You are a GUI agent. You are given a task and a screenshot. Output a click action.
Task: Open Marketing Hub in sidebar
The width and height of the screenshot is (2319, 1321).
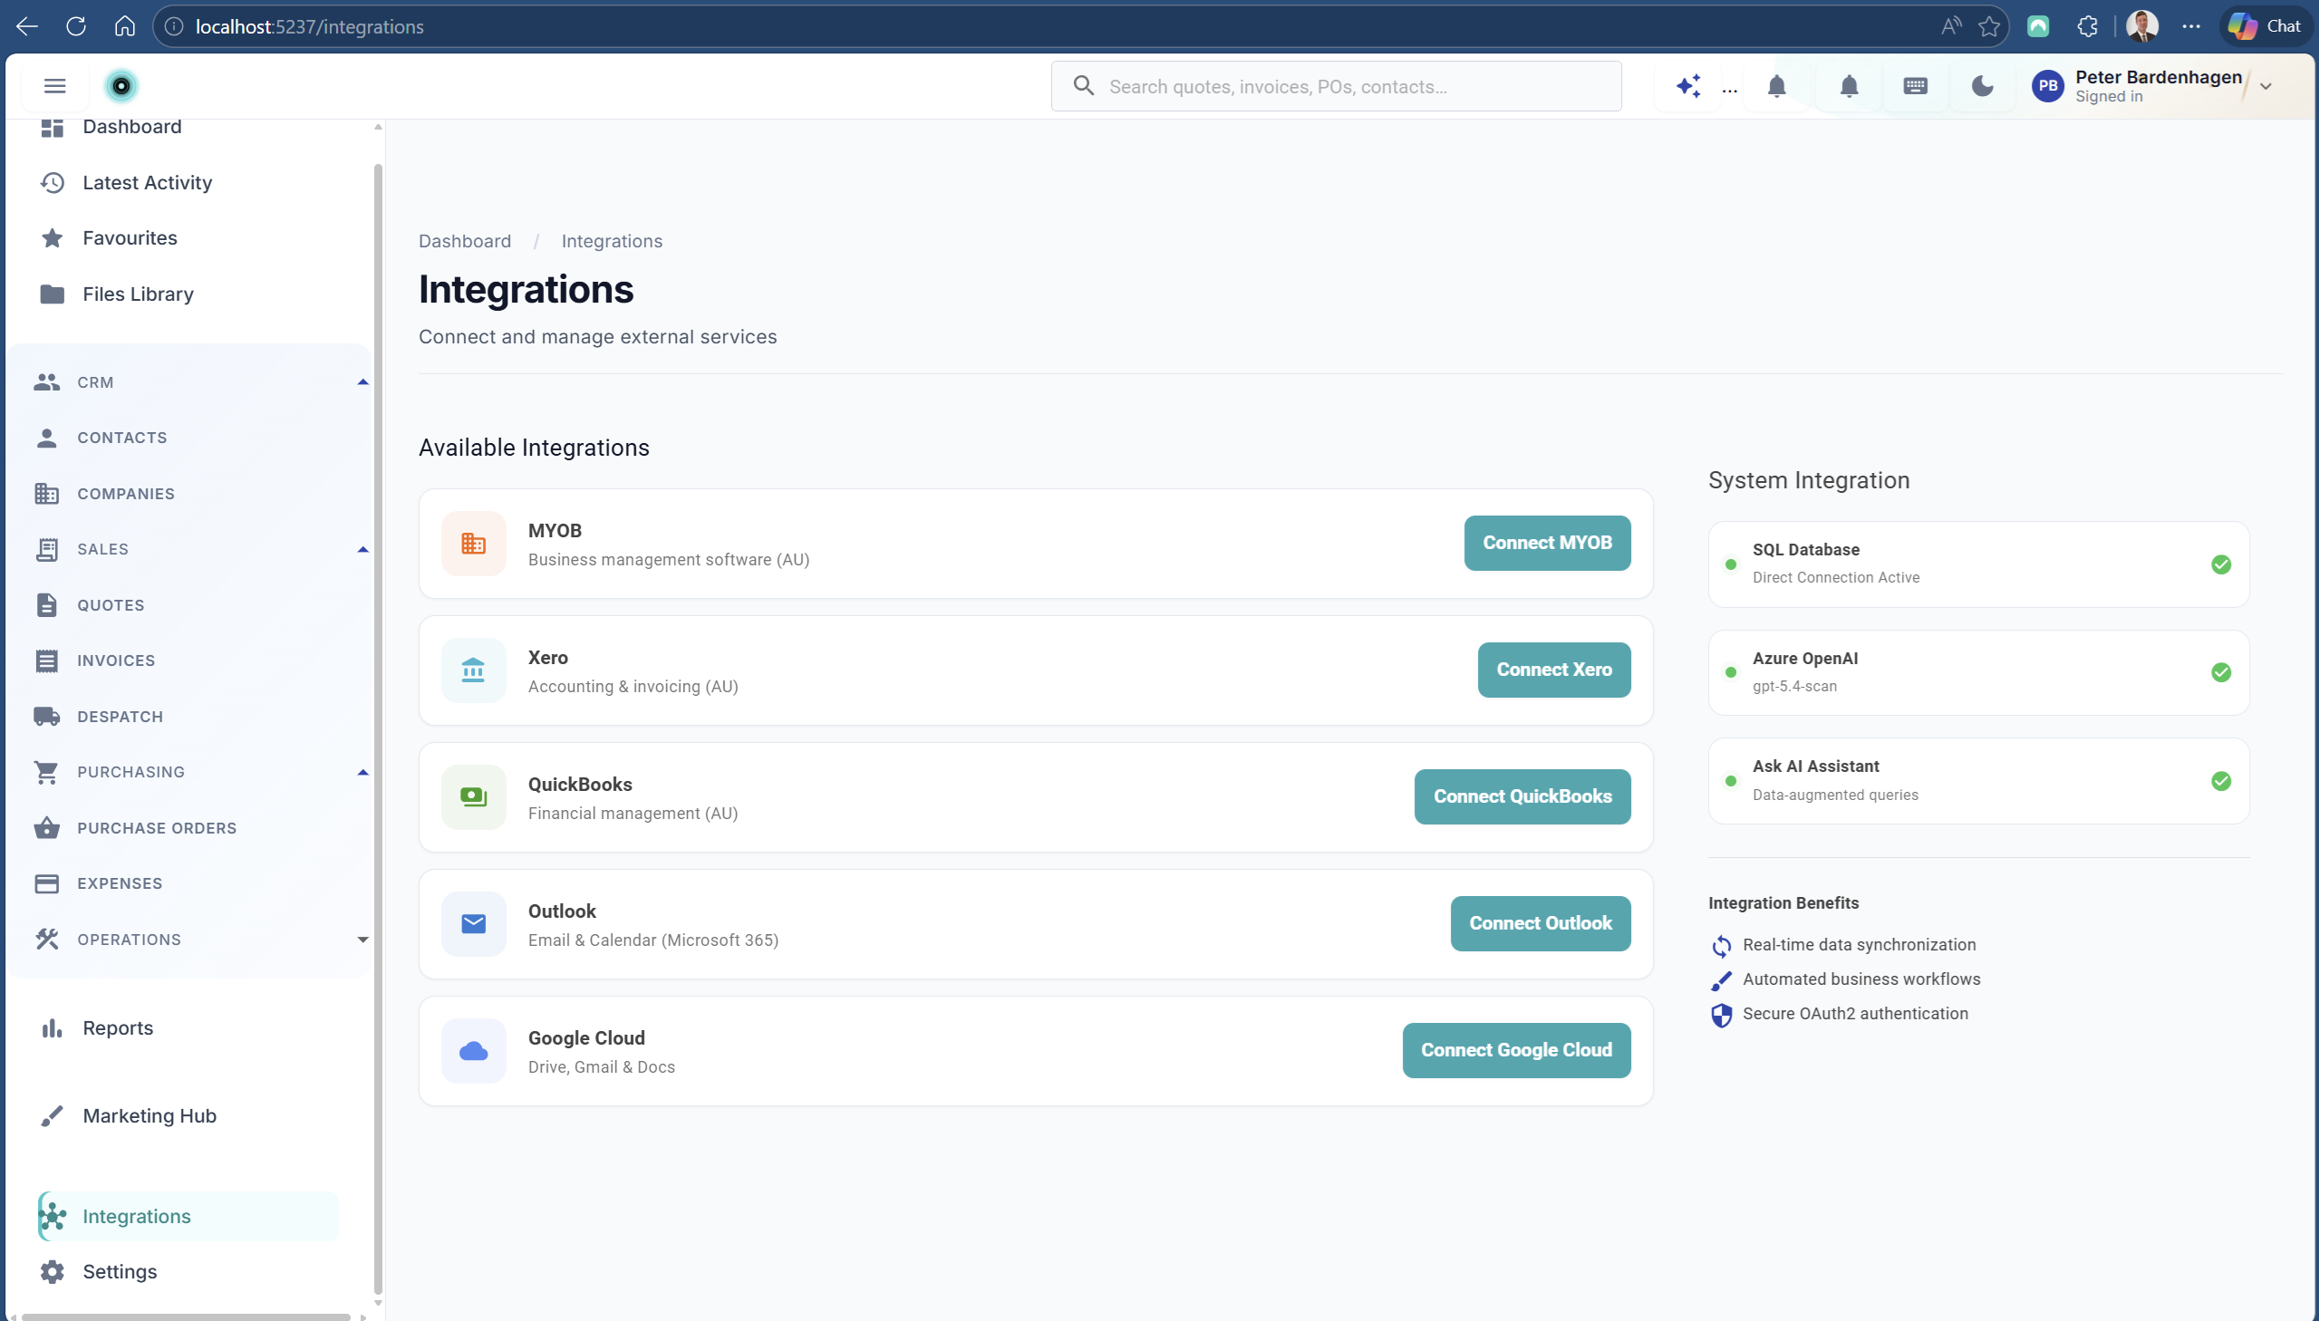point(150,1116)
